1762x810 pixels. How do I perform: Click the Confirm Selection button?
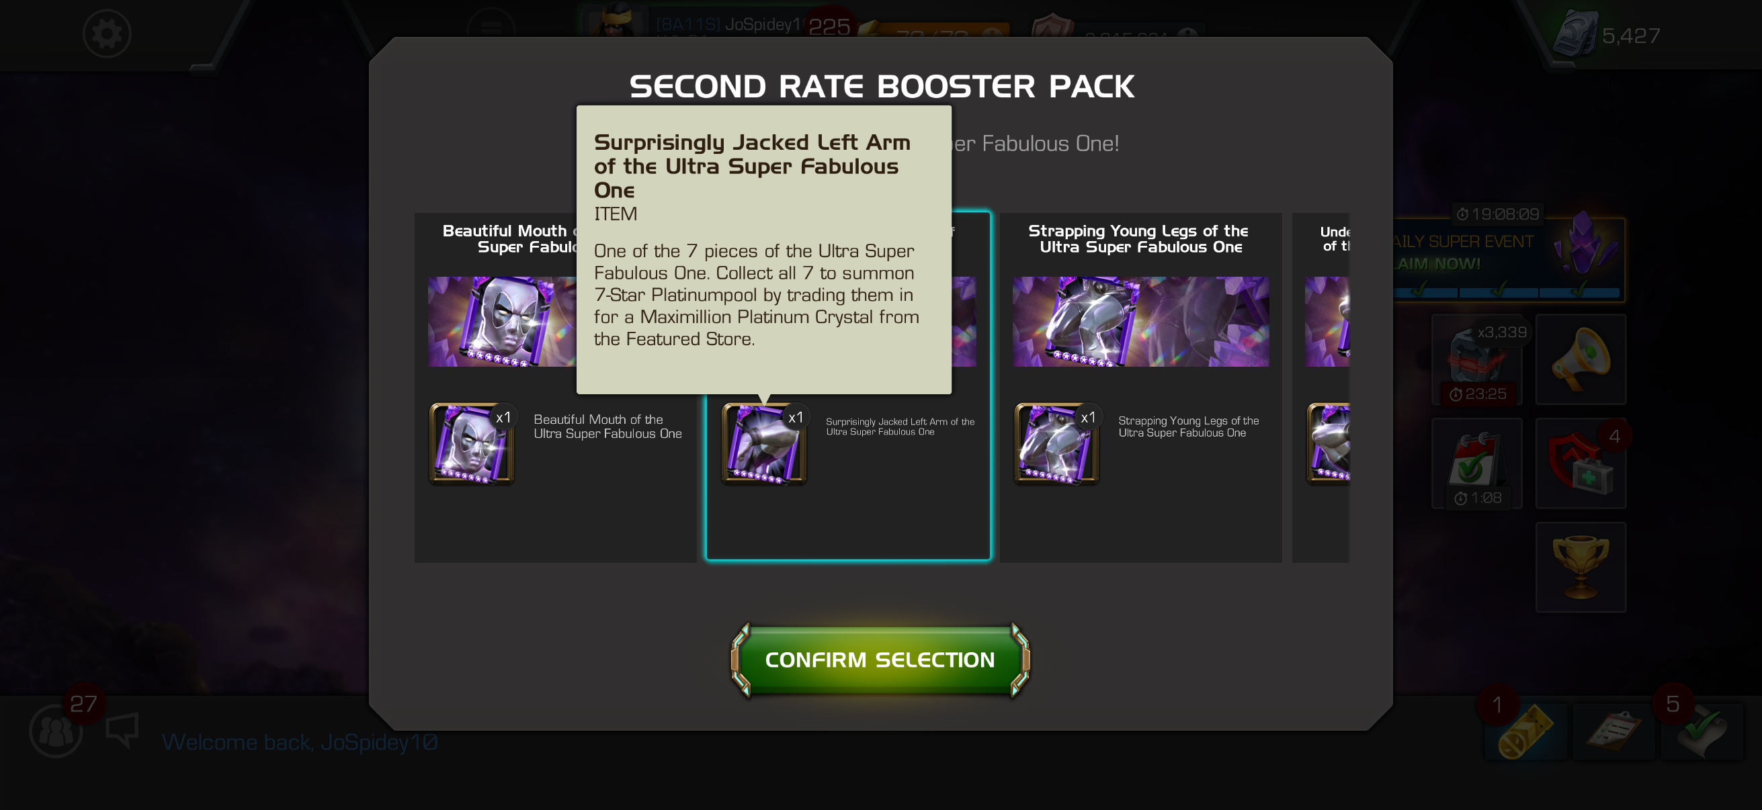[880, 660]
